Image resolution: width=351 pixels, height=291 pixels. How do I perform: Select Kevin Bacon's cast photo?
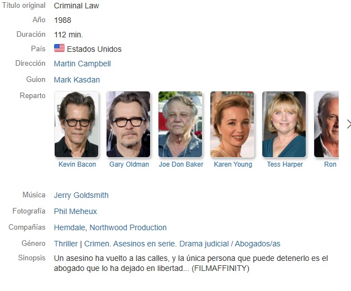pos(76,124)
